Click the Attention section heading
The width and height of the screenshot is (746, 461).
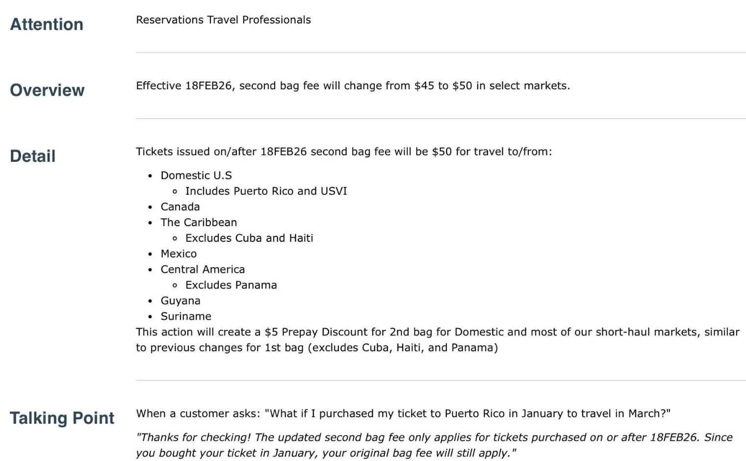click(x=47, y=25)
